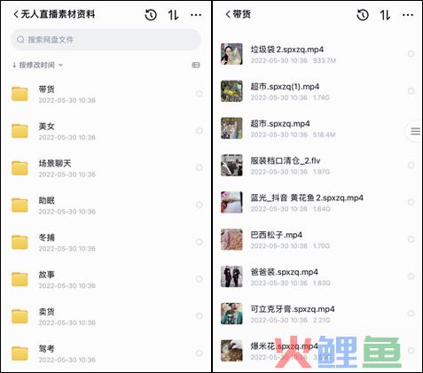Select the 带货 folder radio circle

coord(200,94)
